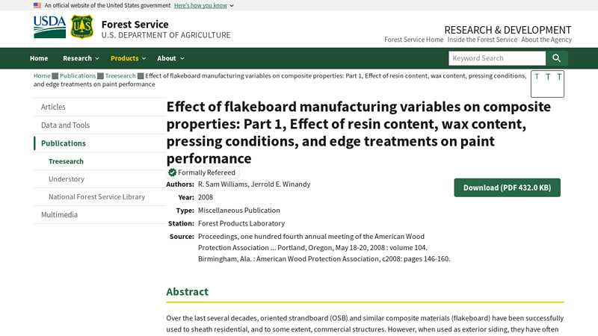Click the Forest Service header title
The height and width of the screenshot is (336, 598).
tap(135, 25)
